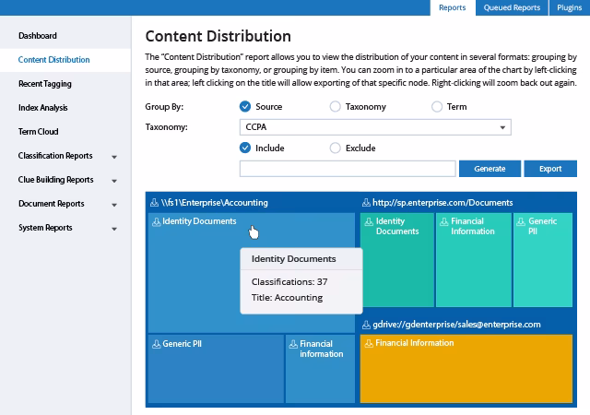Switch to the Queued Reports tab

click(512, 7)
